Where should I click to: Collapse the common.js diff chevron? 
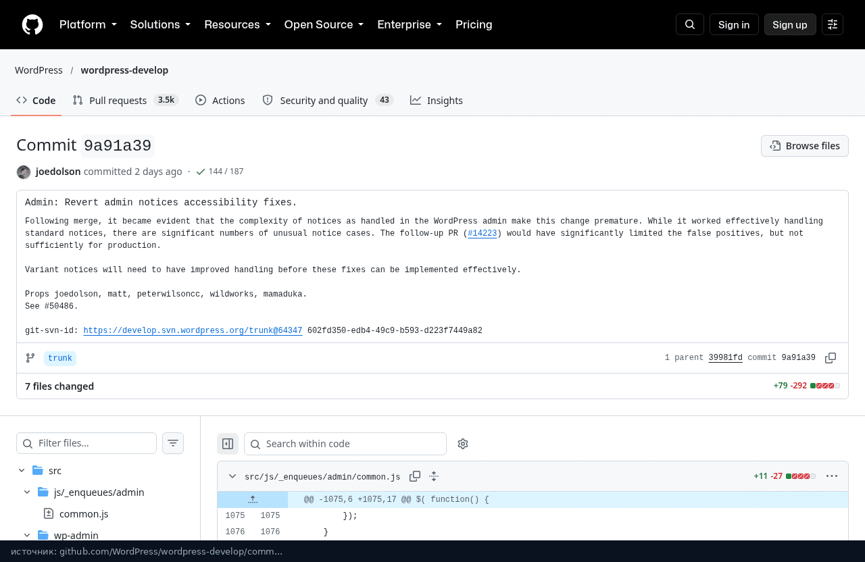[x=232, y=476]
